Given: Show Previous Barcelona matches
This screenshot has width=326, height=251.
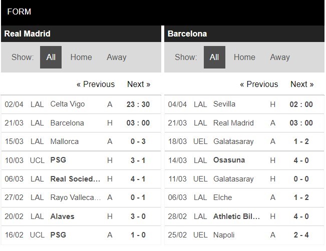Looking at the screenshot, I should [259, 84].
